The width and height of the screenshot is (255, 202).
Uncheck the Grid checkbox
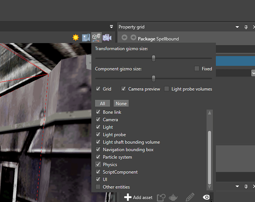tap(98, 89)
